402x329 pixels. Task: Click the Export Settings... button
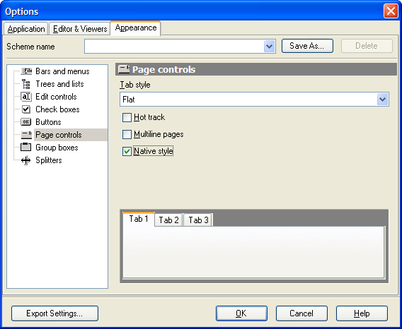(x=54, y=313)
